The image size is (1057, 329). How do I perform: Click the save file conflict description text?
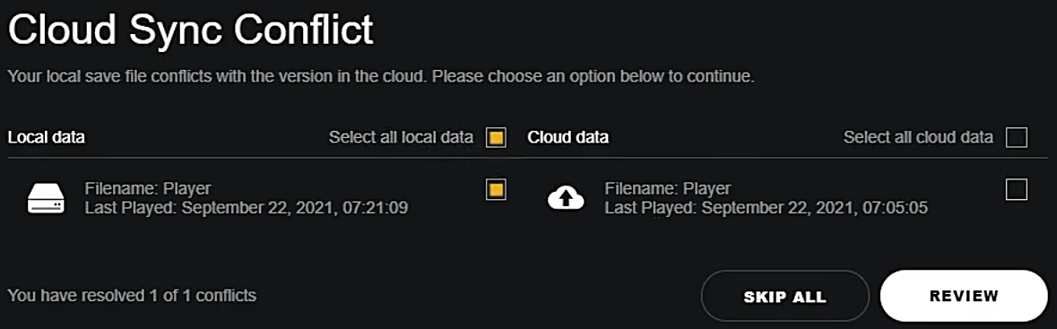coord(380,76)
